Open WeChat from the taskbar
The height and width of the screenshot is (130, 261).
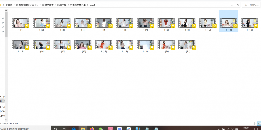(101, 129)
